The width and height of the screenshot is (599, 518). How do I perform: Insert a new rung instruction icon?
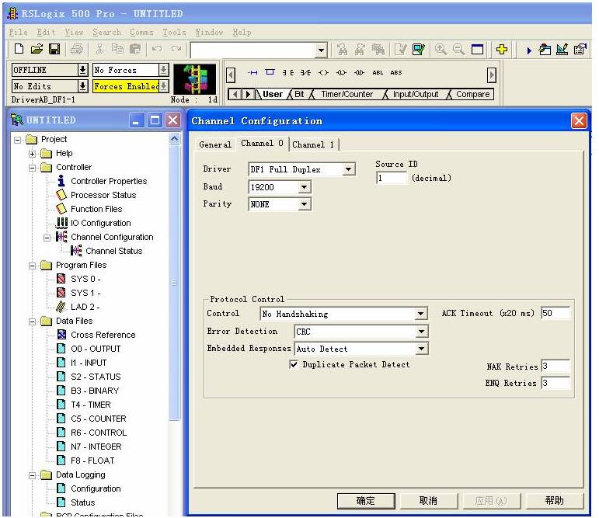click(252, 72)
